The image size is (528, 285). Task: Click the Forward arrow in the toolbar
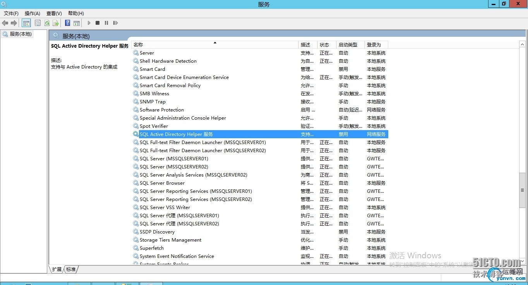pyautogui.click(x=14, y=23)
